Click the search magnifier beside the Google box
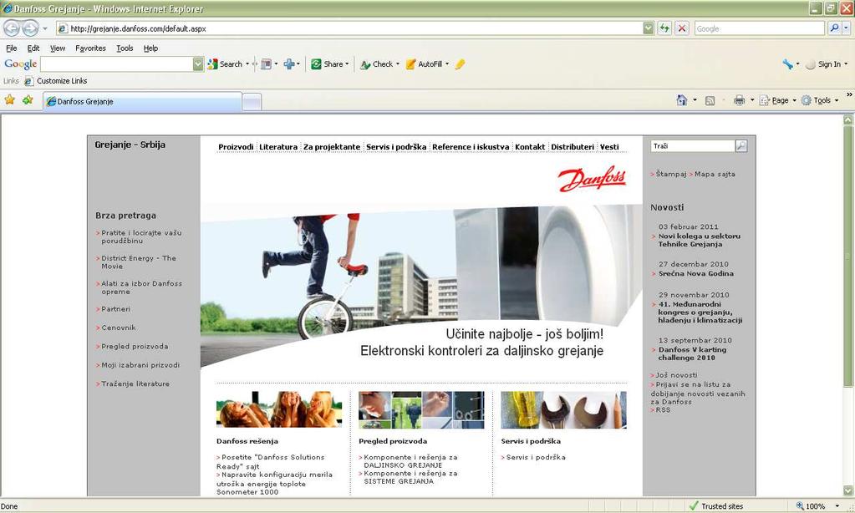The width and height of the screenshot is (855, 513). [x=834, y=28]
